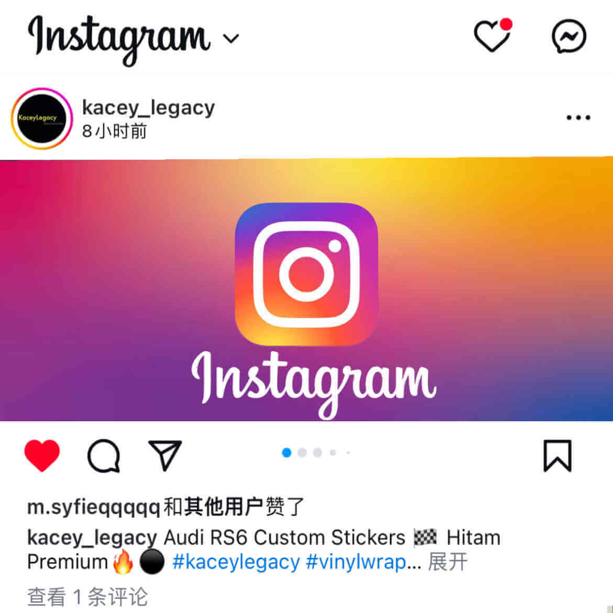This screenshot has height=613, width=613.
Task: Open kacey_legacy username in post header
Action: click(x=149, y=108)
